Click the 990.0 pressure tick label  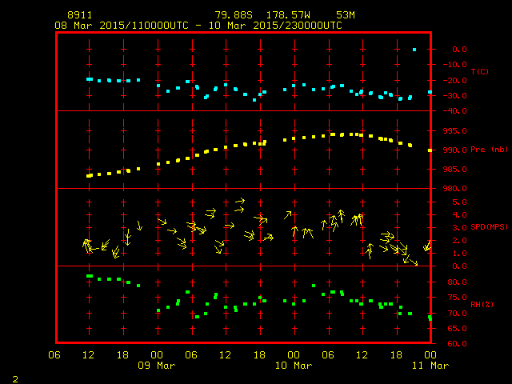tap(455, 150)
